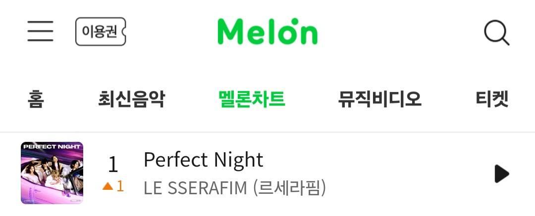Image resolution: width=535 pixels, height=216 pixels.
Task: Open the 이용권 ticket-shaped pass button
Action: [x=101, y=31]
